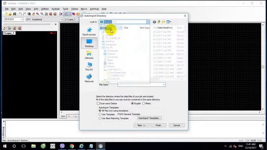The width and height of the screenshot is (267, 150).
Task: Select This PC in the places bar
Action: pos(89,67)
